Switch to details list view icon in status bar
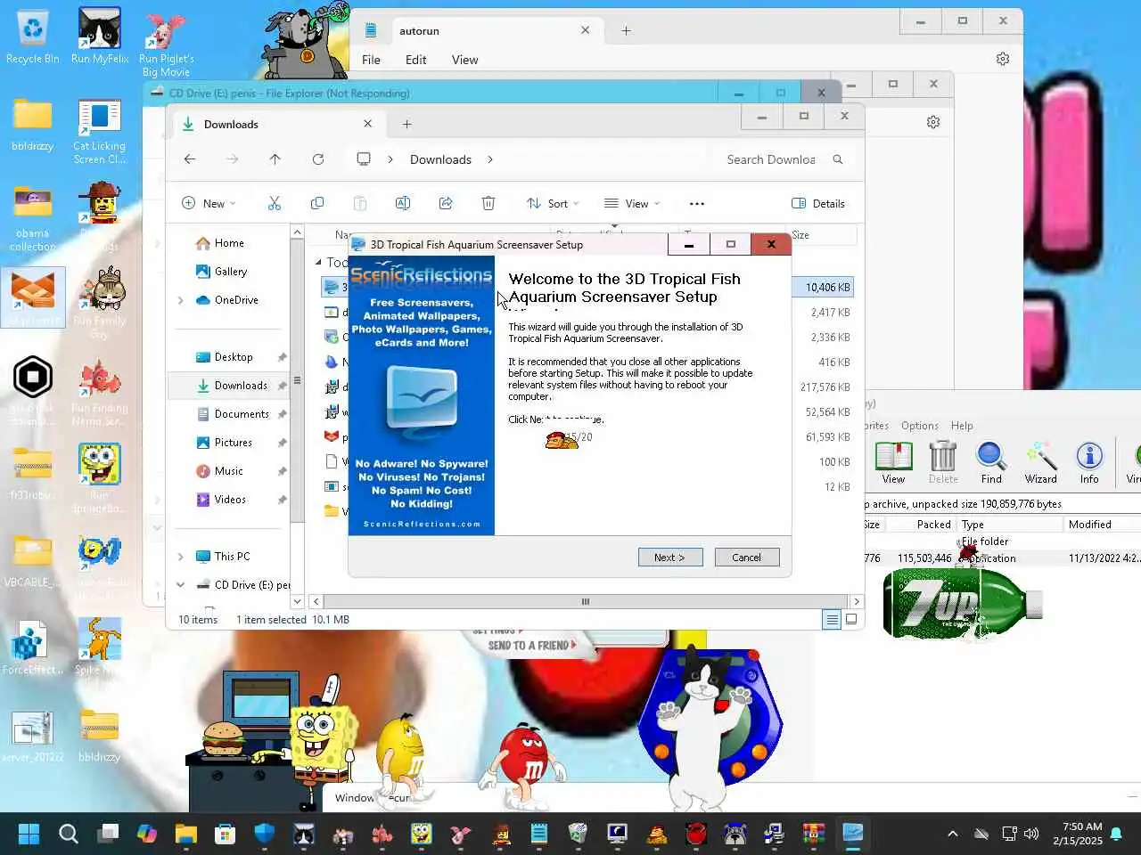This screenshot has width=1141, height=855. pos(832,620)
